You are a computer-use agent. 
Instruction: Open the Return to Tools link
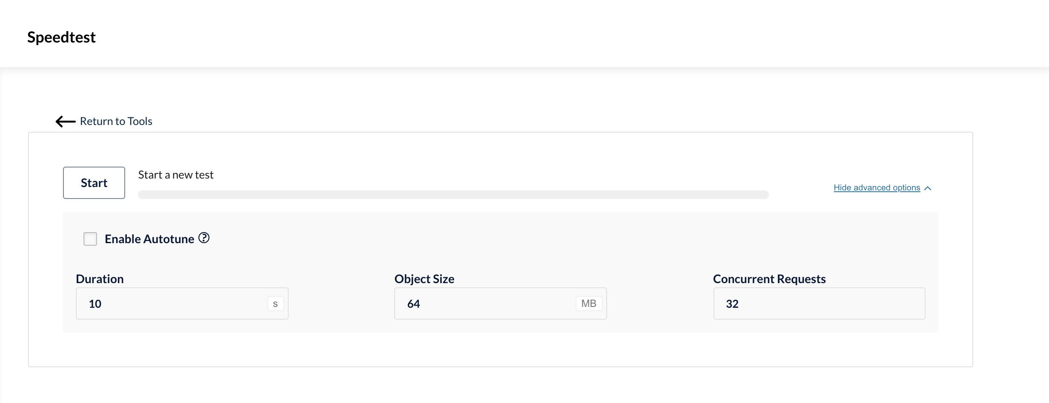click(x=116, y=122)
